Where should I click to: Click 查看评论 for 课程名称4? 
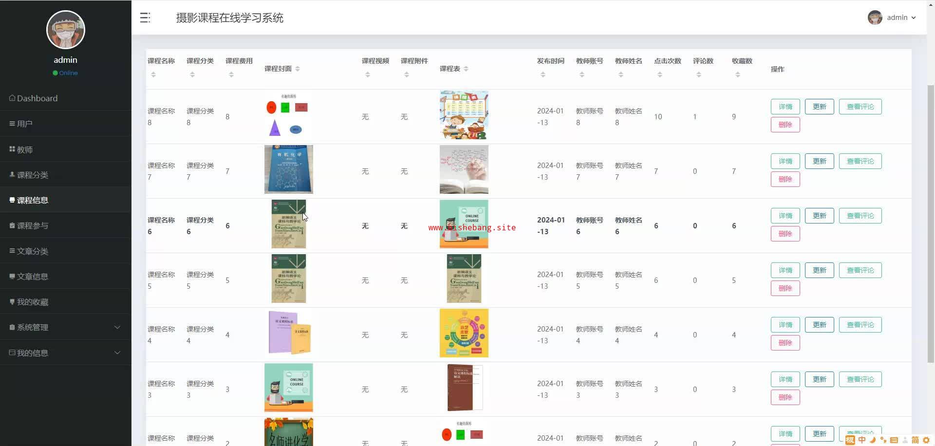[x=860, y=325]
